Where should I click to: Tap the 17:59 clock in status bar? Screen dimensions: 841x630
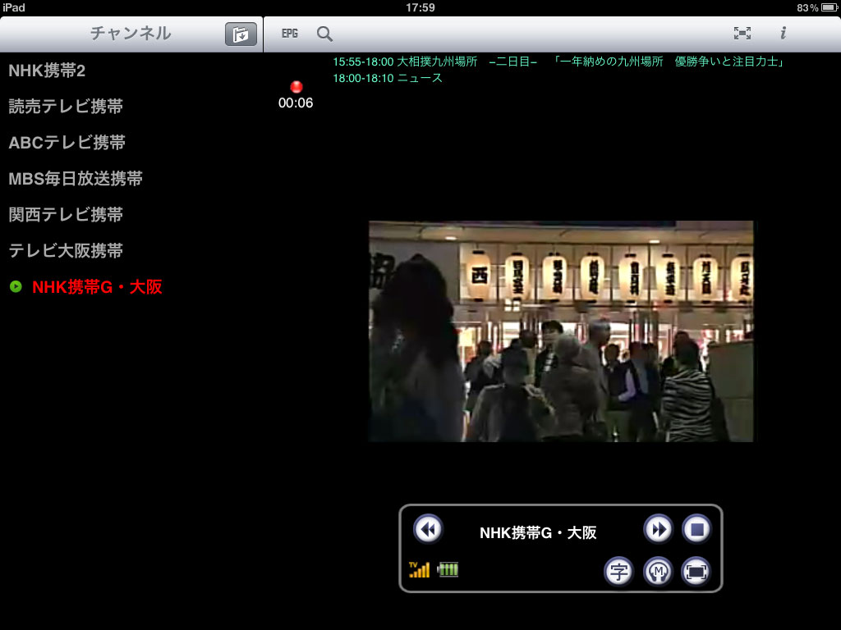click(420, 7)
